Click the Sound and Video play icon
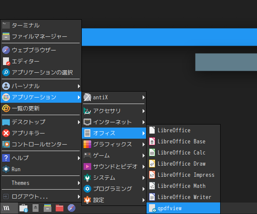 click(87, 166)
